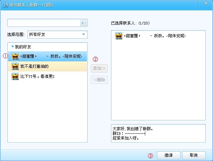The image size is (213, 161).
Task: Click avatar of 甜蜜围 in friends list
Action: [15, 56]
